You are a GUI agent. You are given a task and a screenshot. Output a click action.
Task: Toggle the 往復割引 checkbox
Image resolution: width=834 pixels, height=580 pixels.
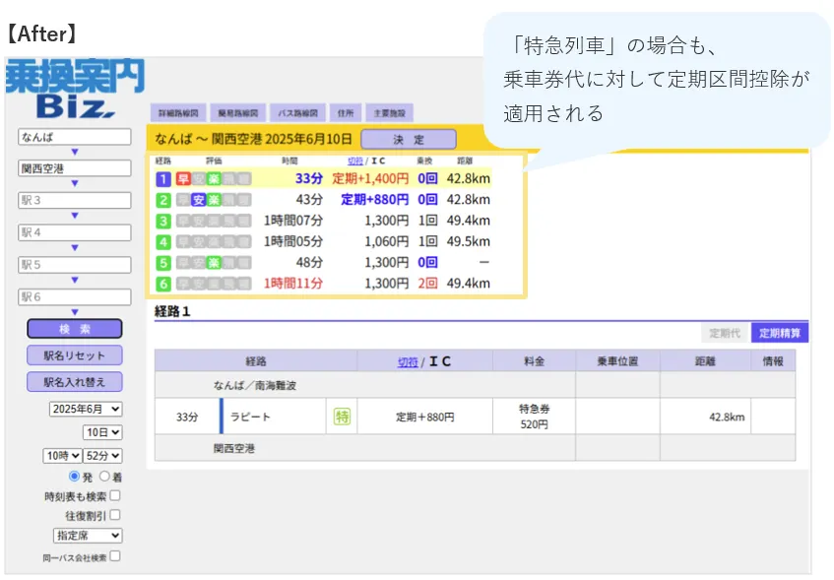pyautogui.click(x=115, y=515)
